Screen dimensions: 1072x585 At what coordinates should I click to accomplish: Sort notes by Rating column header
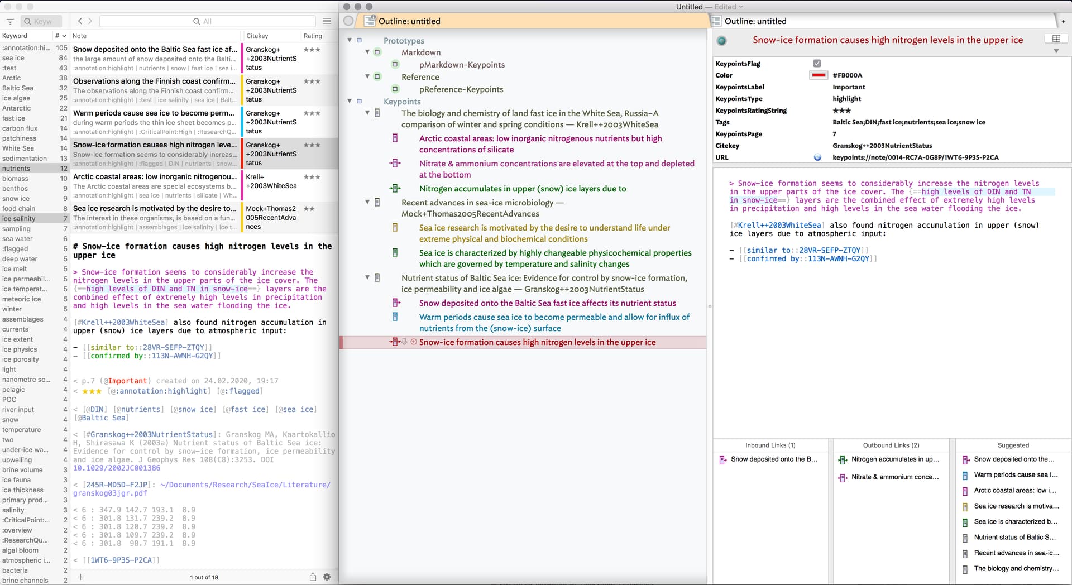[x=319, y=36]
